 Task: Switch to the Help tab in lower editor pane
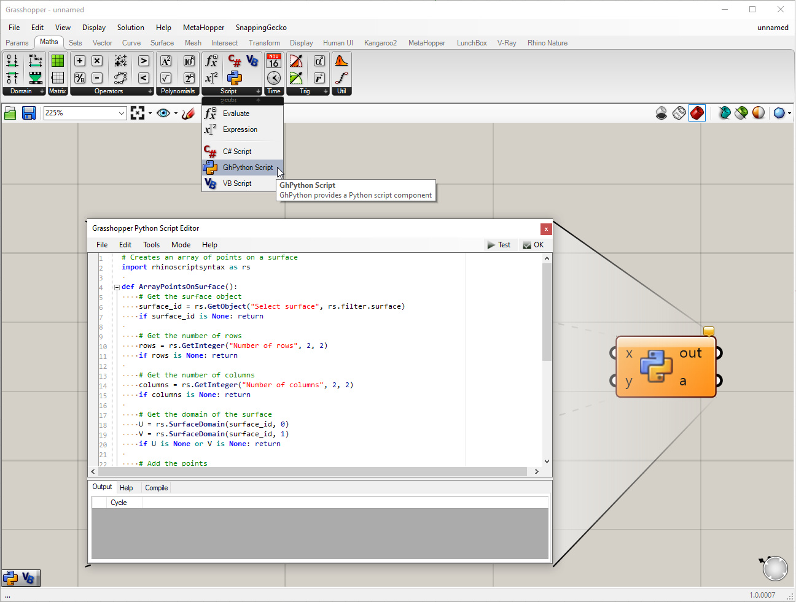coord(126,488)
